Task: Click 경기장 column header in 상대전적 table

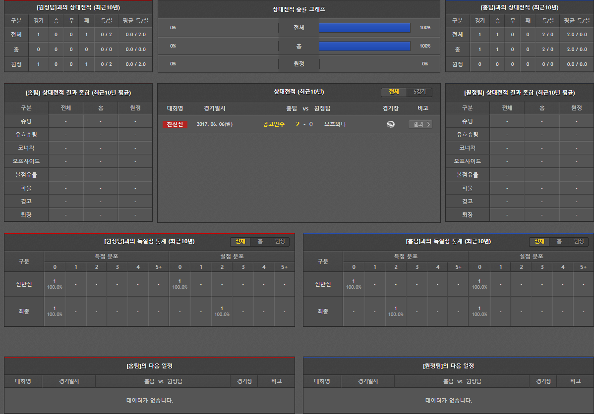Action: point(391,108)
